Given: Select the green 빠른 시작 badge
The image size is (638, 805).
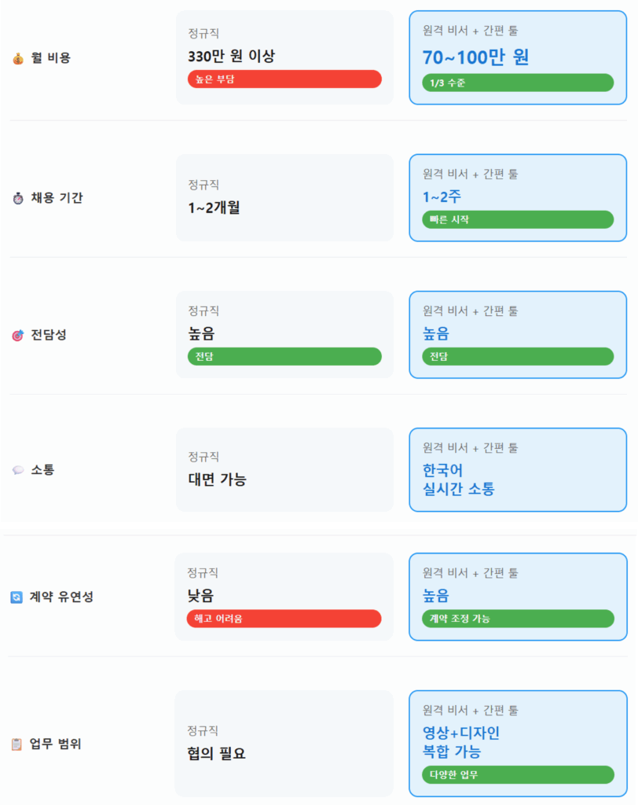Looking at the screenshot, I should 518,219.
